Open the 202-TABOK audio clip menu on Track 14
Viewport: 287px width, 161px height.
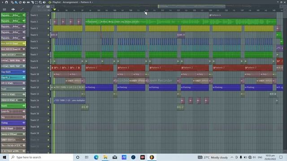[55, 101]
